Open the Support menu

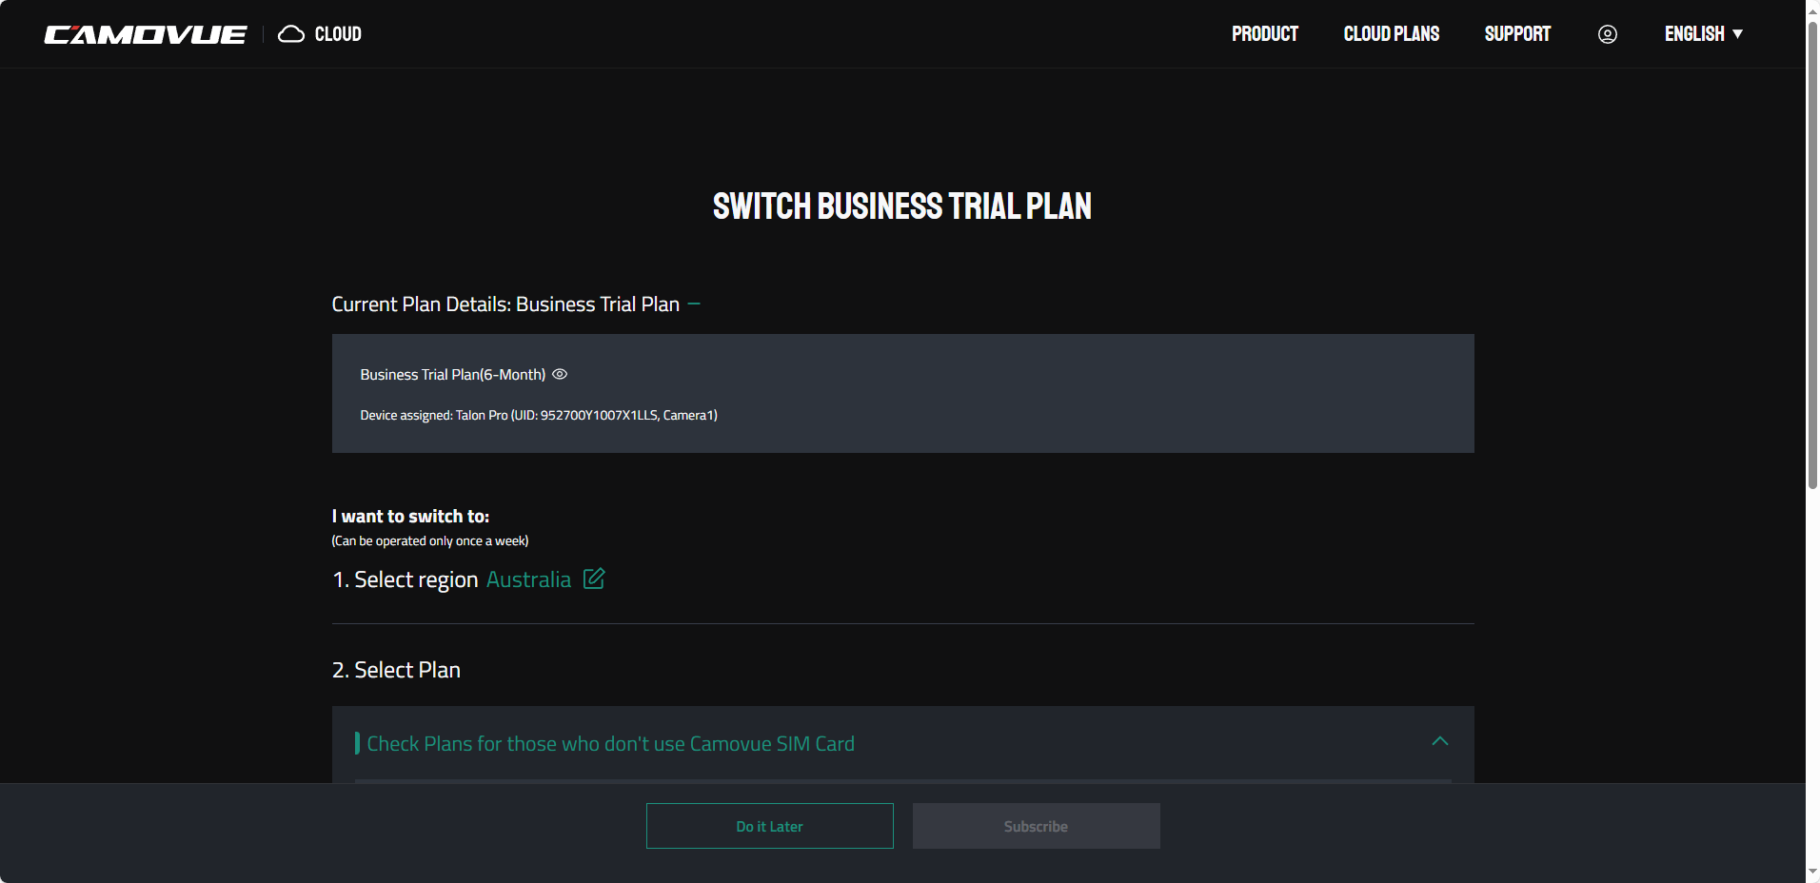click(1517, 34)
